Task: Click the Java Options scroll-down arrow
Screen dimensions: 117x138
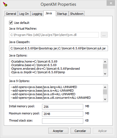Action: [105, 74]
